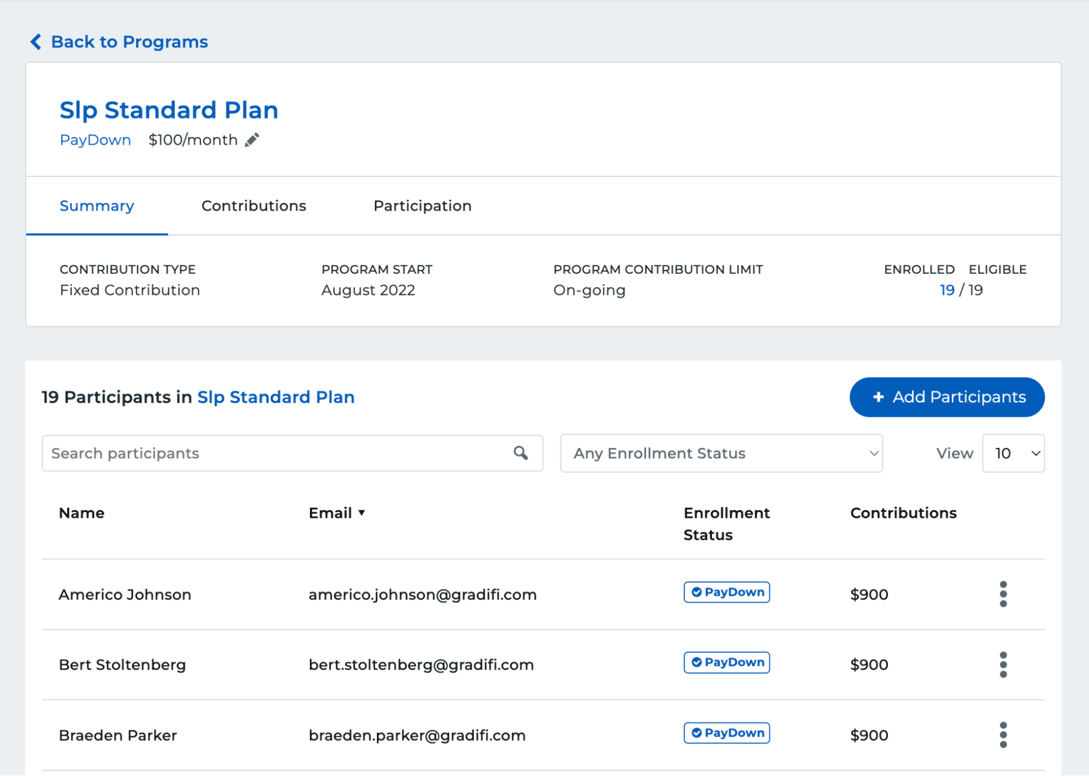Focus the Search participants field
Screen dimensions: 1089x776
293,453
